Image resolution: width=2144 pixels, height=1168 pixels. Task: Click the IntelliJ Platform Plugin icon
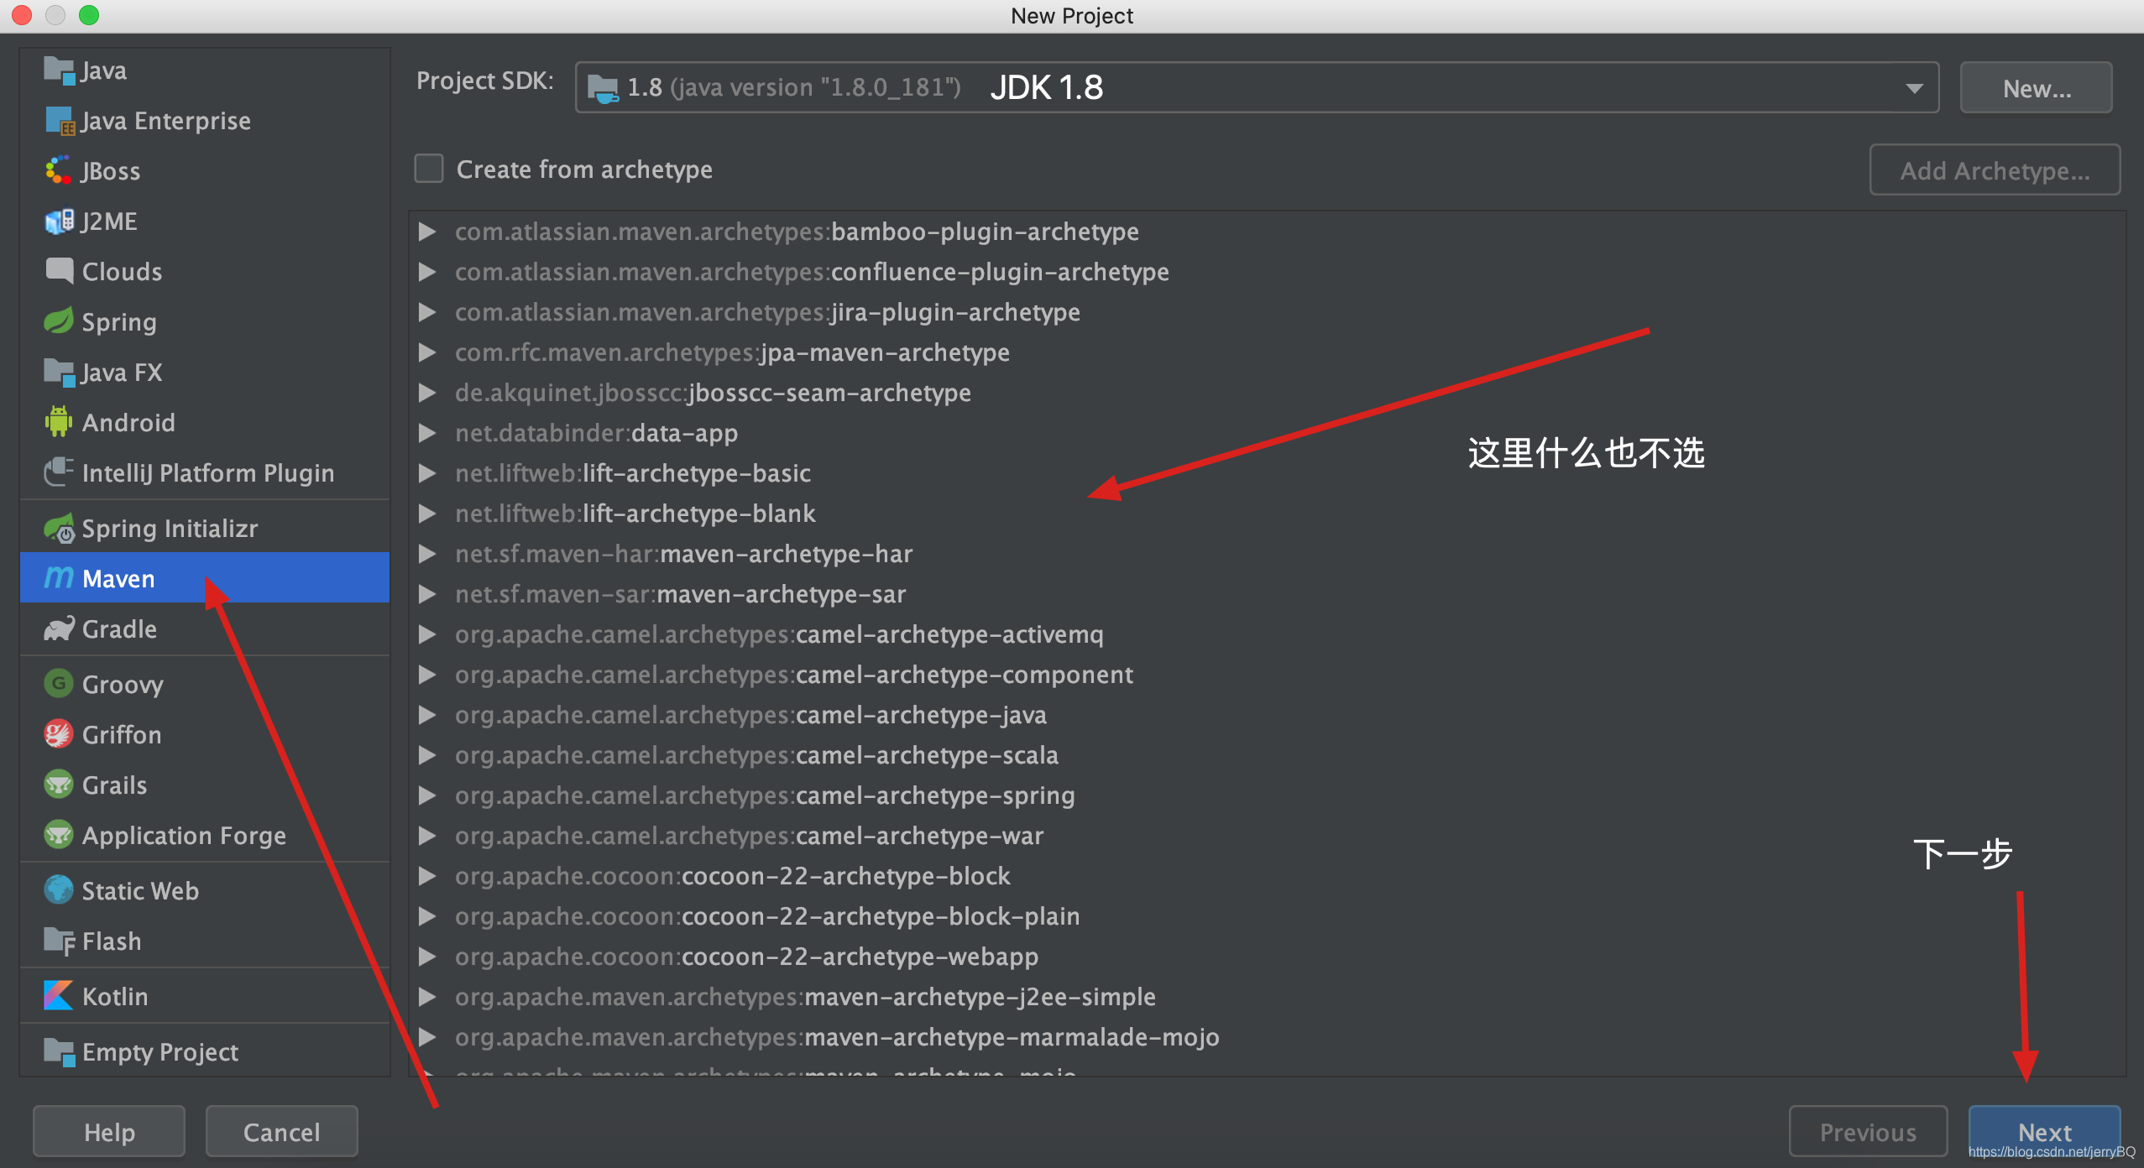pyautogui.click(x=59, y=472)
